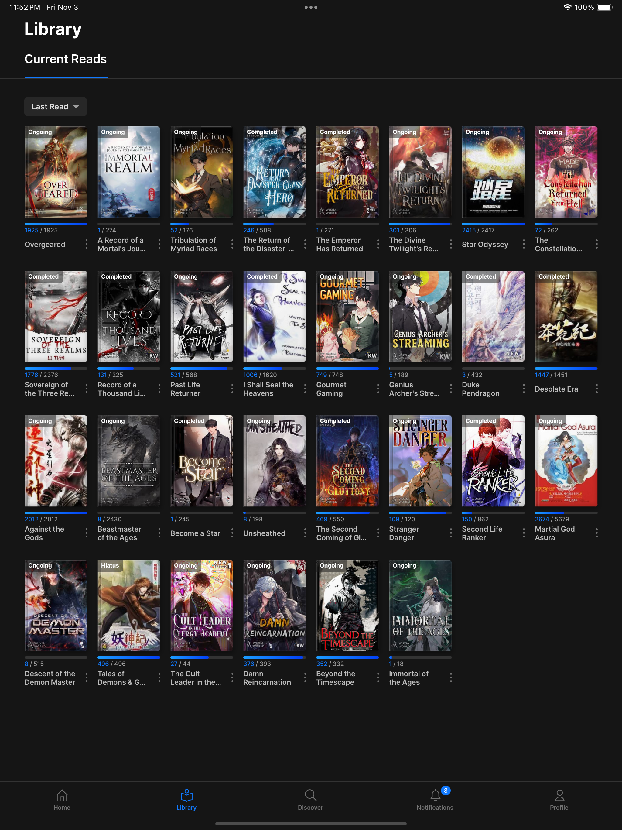Click Hiatus badge on Tales of Demons & Gods
The height and width of the screenshot is (830, 622).
tap(110, 565)
